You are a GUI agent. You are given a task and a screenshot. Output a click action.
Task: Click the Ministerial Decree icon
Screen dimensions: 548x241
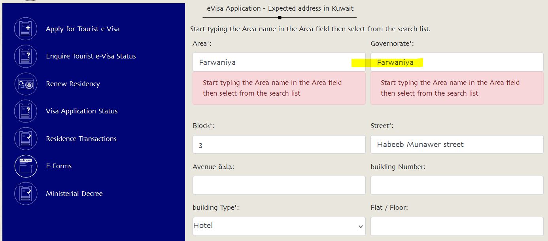point(26,194)
